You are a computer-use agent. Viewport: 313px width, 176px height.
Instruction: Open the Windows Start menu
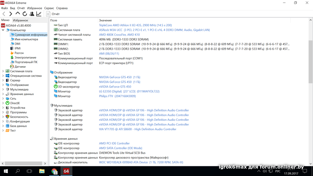point(6,171)
